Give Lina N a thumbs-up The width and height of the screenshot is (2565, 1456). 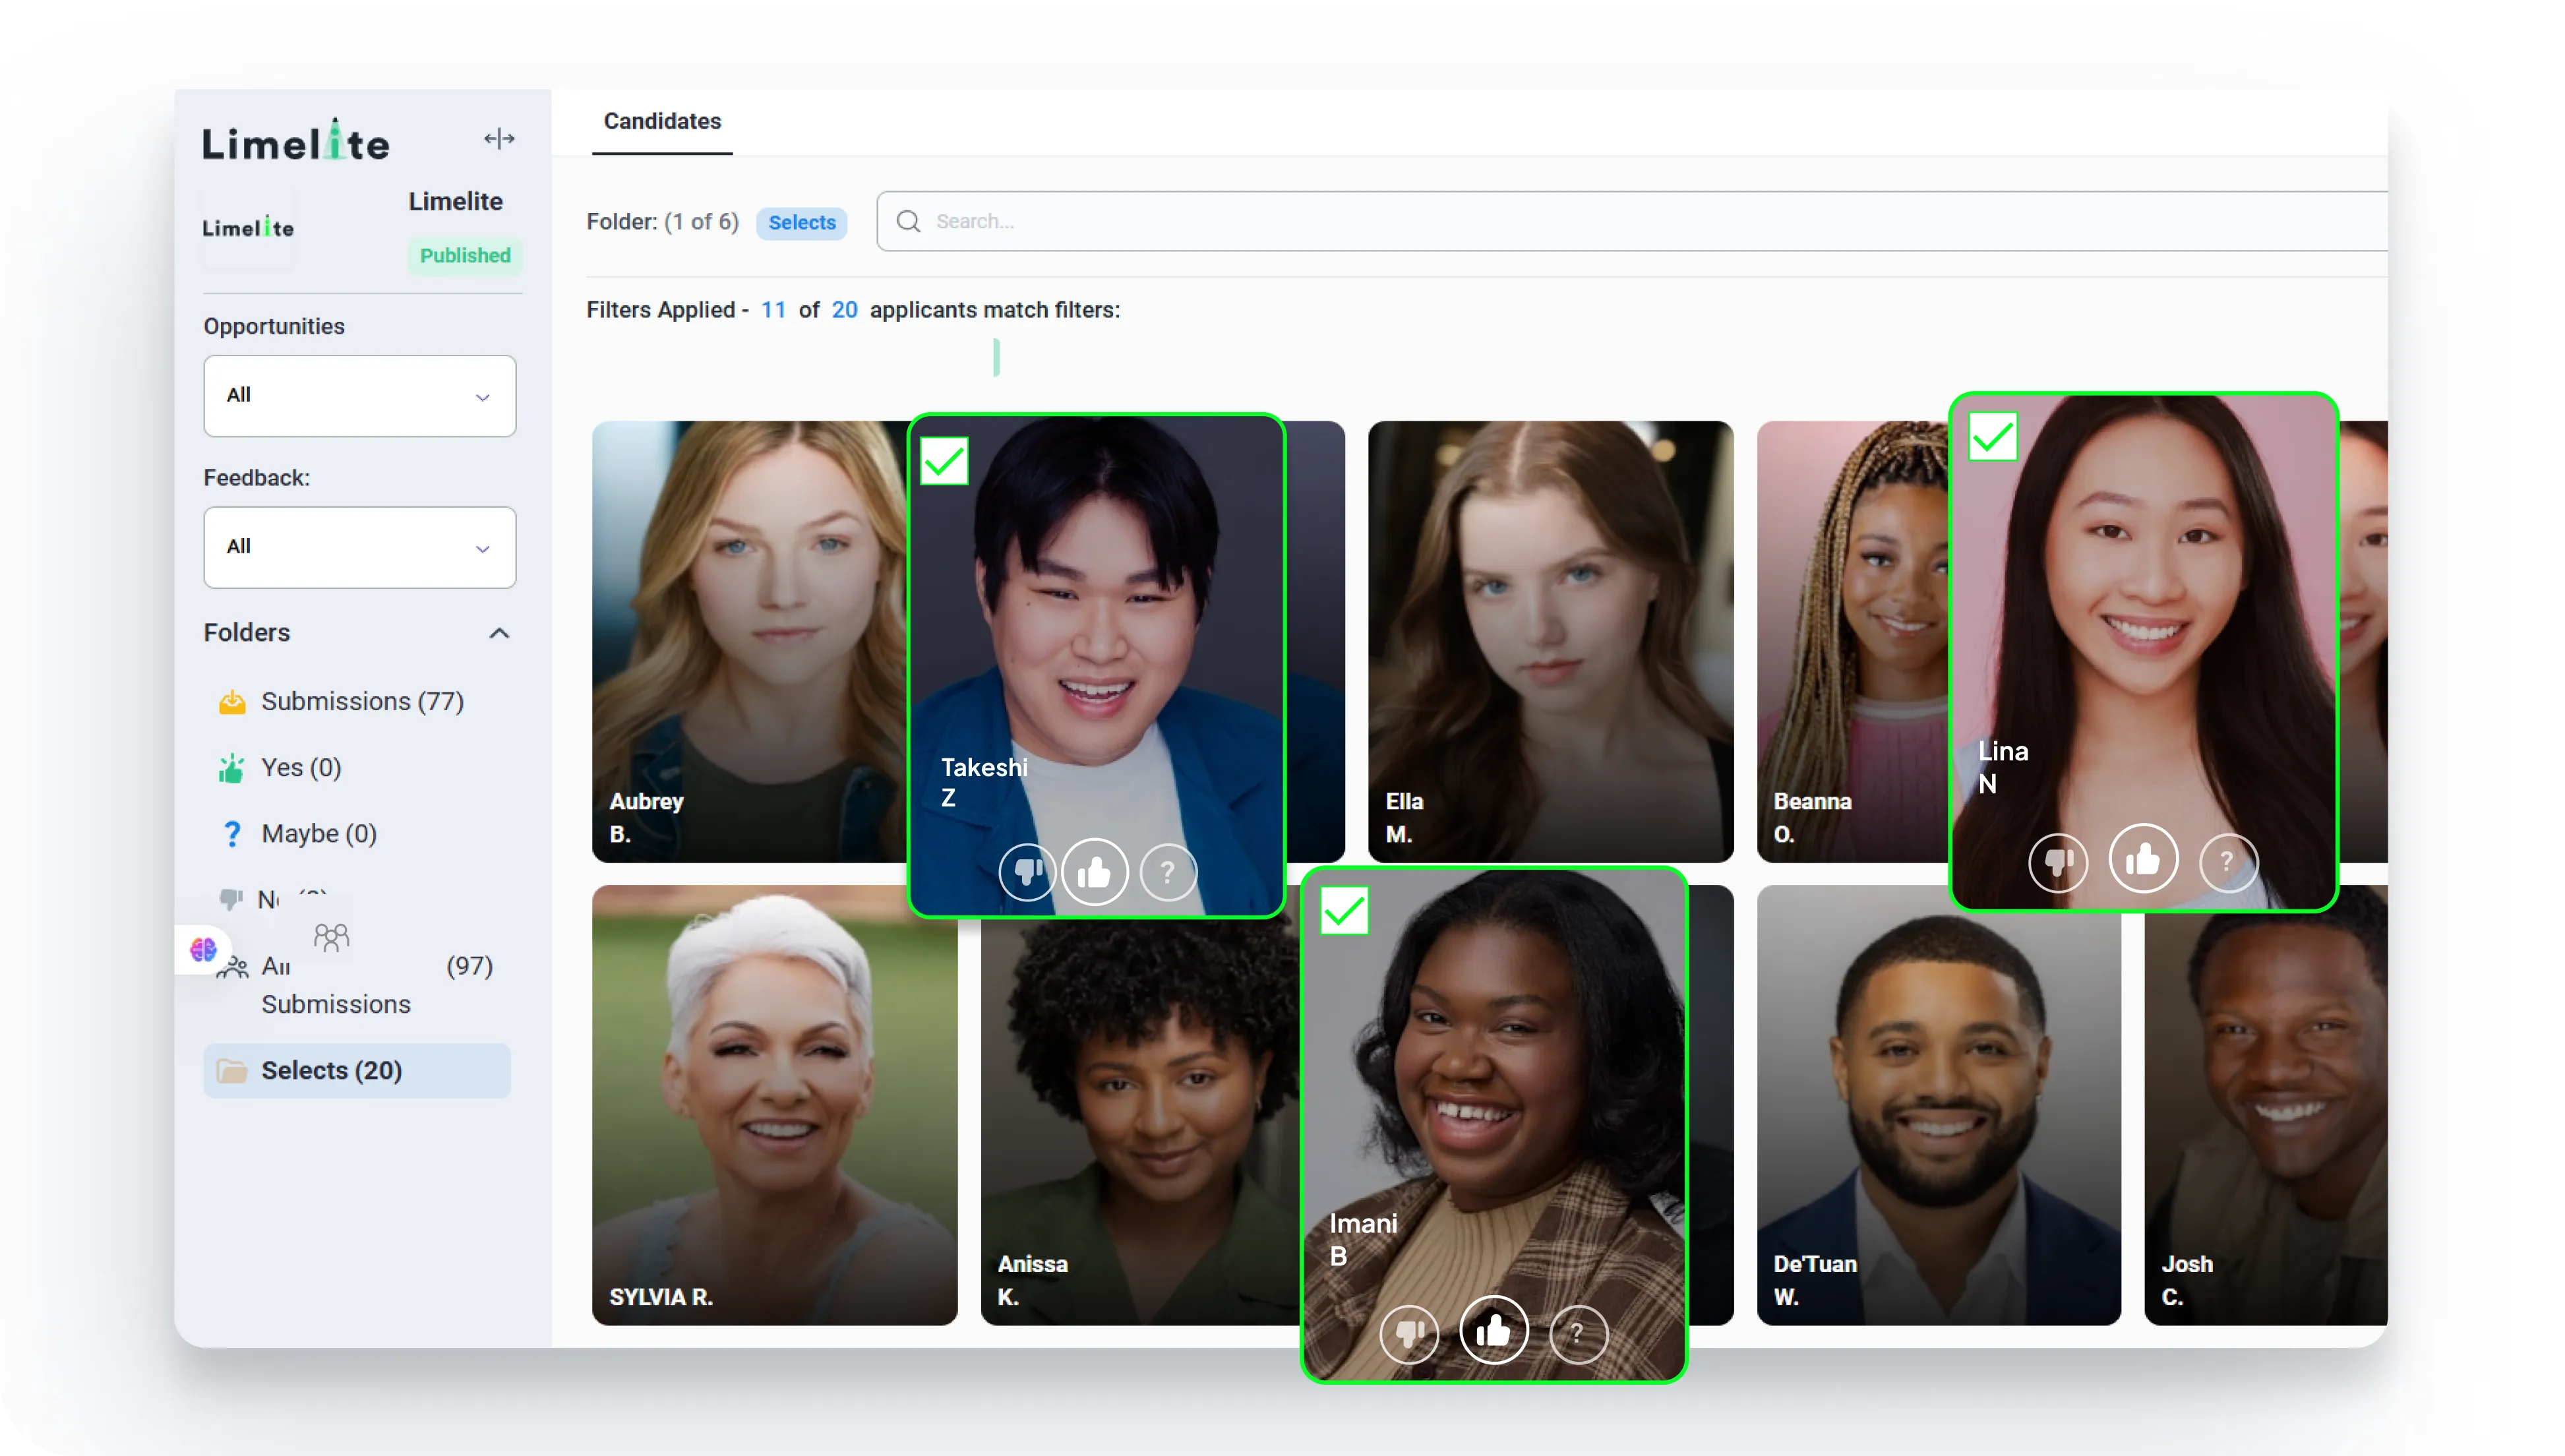click(2142, 858)
